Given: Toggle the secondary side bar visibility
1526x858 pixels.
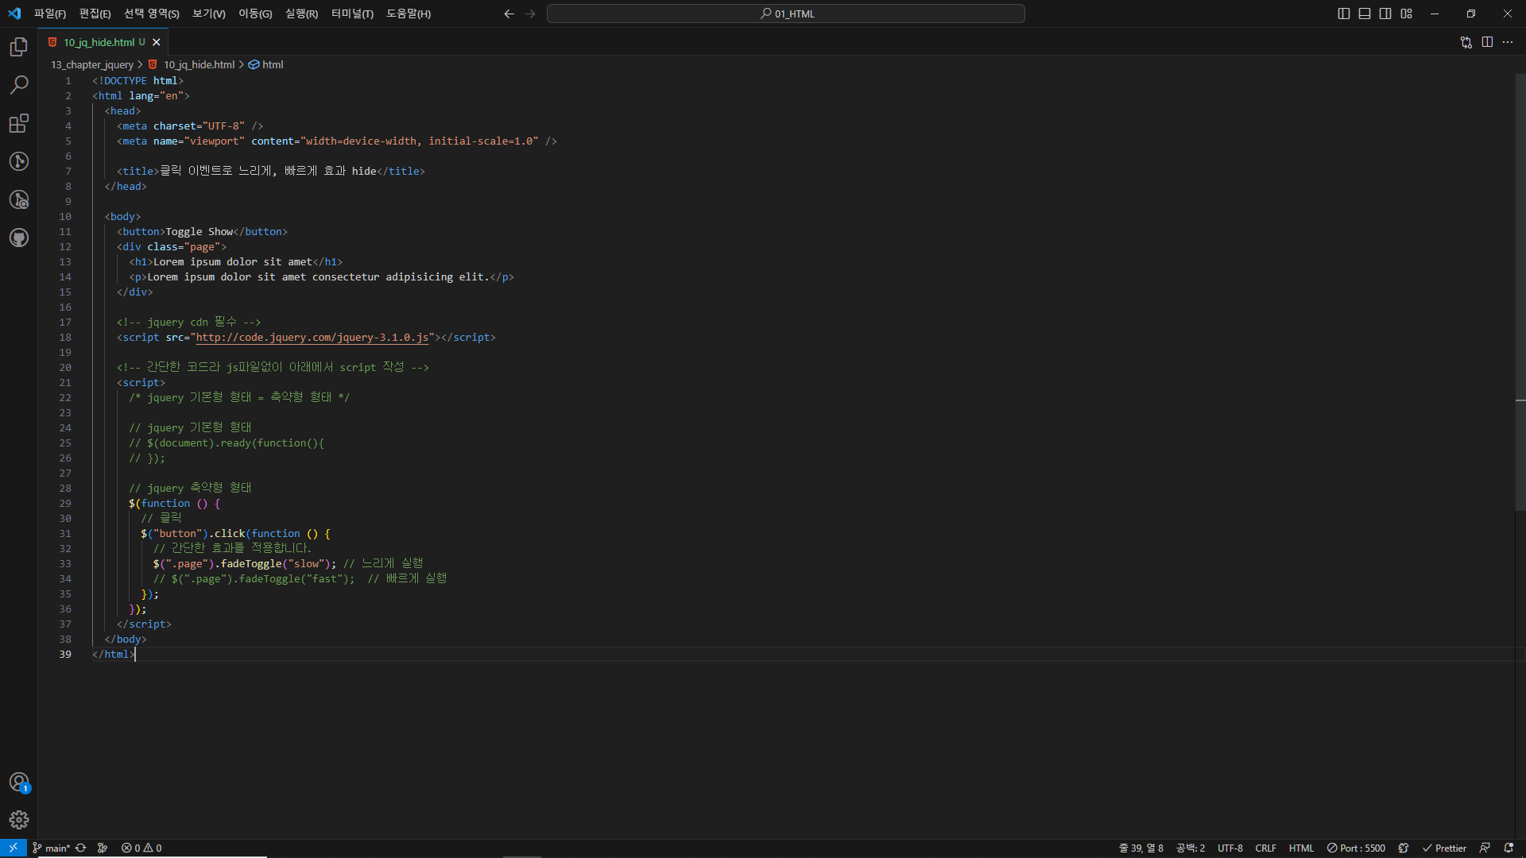Looking at the screenshot, I should pos(1385,14).
